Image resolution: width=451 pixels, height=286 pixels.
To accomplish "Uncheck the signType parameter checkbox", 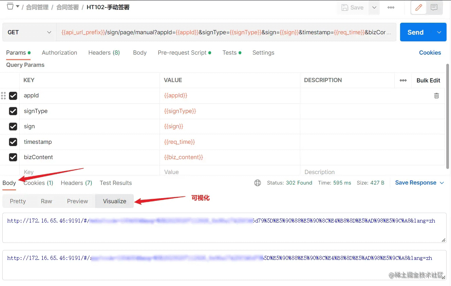I will click(13, 111).
